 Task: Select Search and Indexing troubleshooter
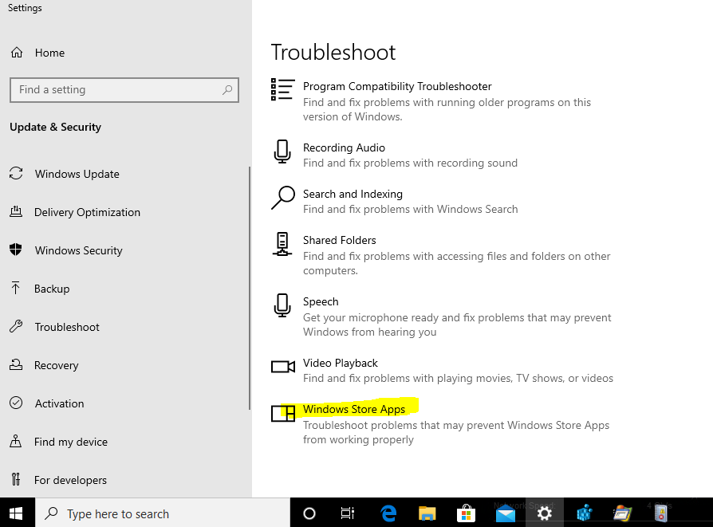(353, 194)
